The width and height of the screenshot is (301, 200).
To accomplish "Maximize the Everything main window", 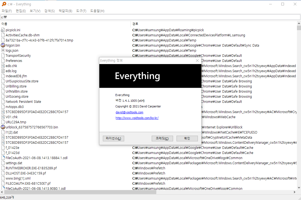I will [283, 4].
